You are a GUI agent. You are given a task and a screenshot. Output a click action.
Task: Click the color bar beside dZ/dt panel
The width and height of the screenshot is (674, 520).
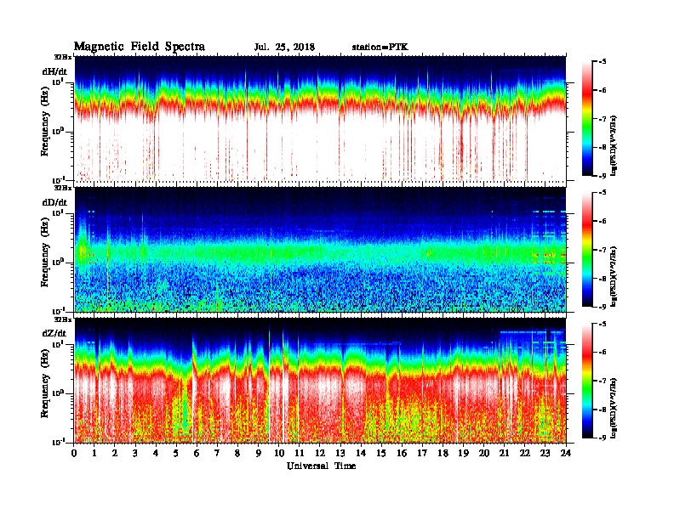pos(587,380)
